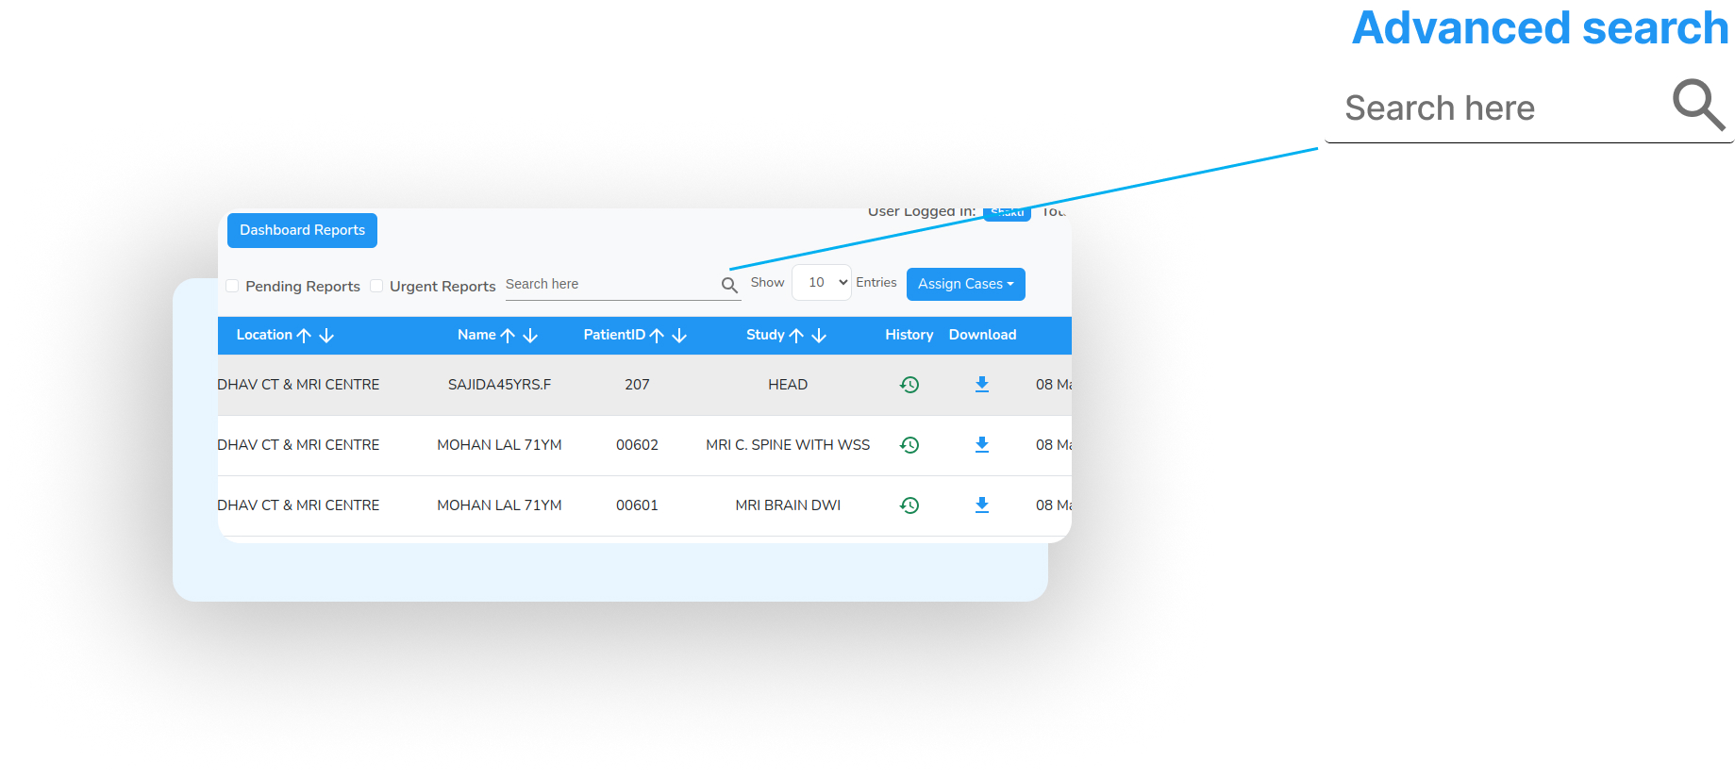1735x778 pixels.
Task: Download MRI C. SPINE WITH WSS report
Action: tap(981, 445)
